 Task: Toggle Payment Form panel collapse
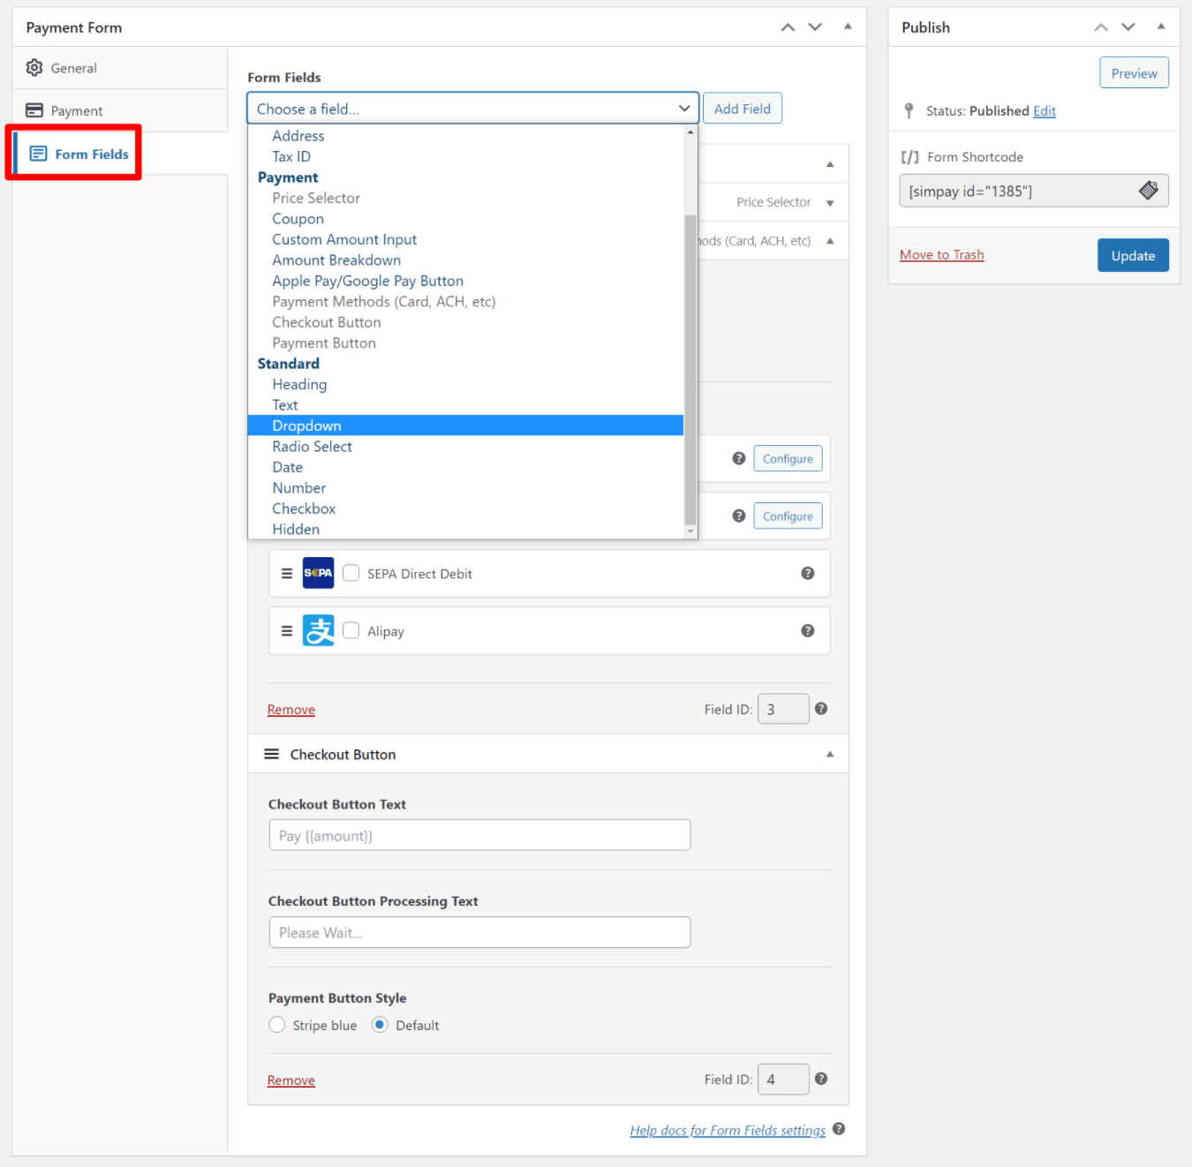click(x=848, y=26)
